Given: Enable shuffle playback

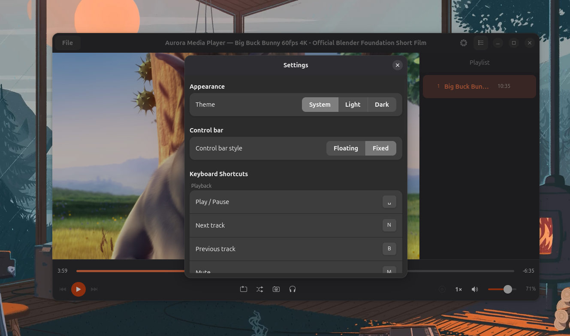Looking at the screenshot, I should 259,289.
